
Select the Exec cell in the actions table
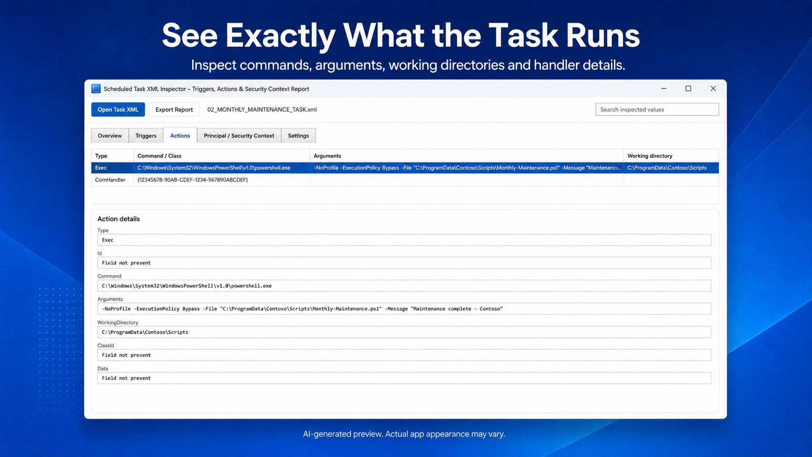click(112, 168)
